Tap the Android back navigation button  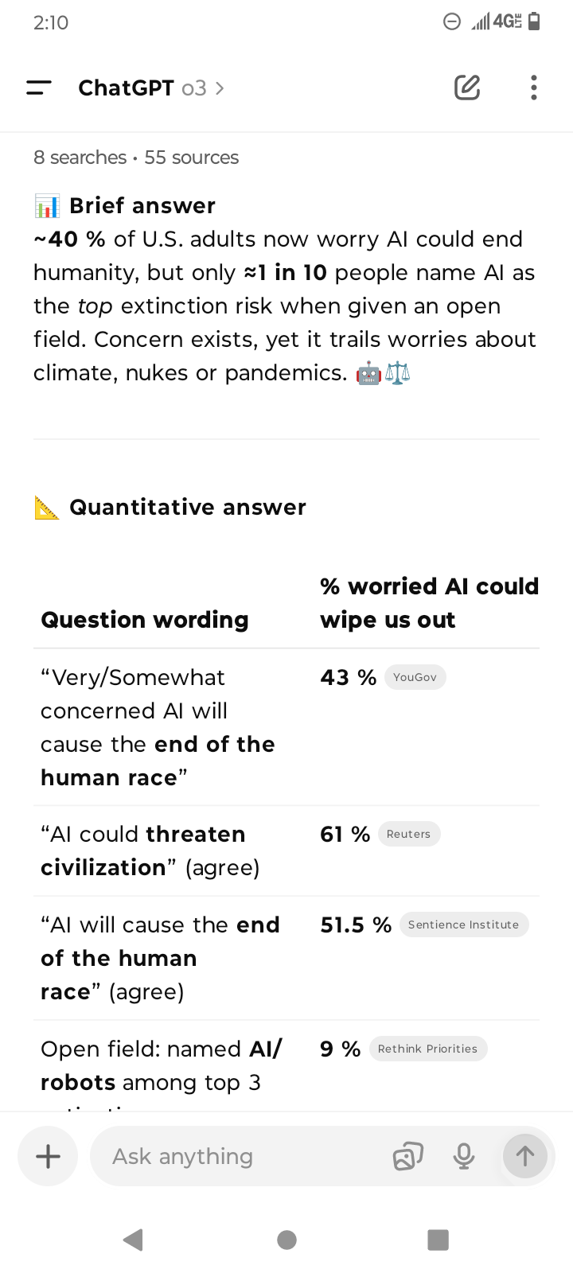[x=134, y=1240]
